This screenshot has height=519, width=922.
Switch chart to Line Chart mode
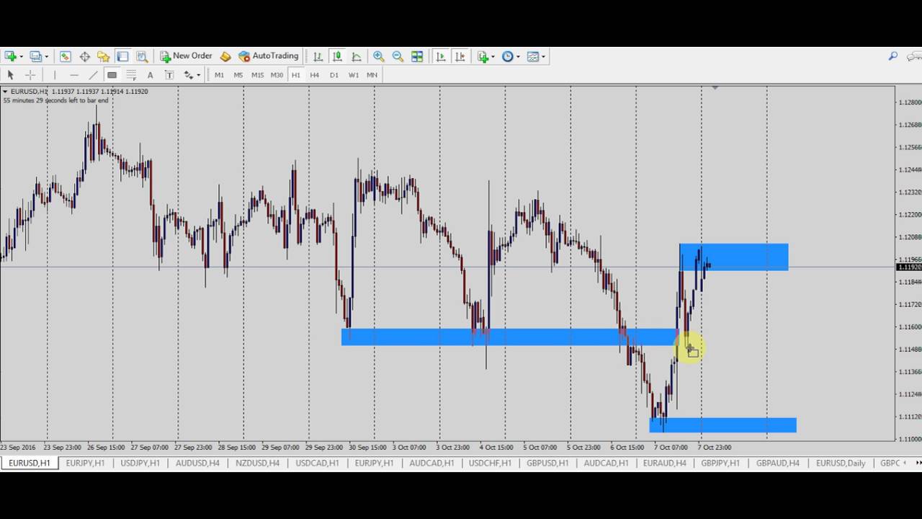pyautogui.click(x=357, y=56)
